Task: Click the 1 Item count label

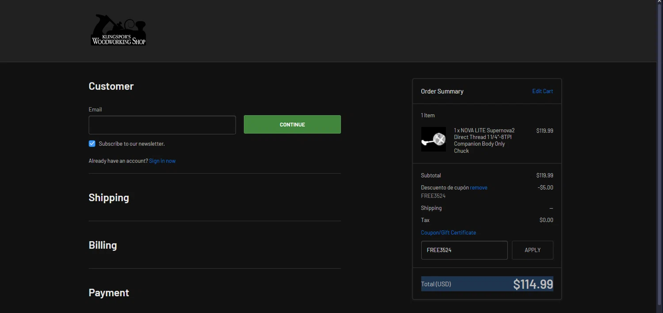Action: [x=428, y=116]
